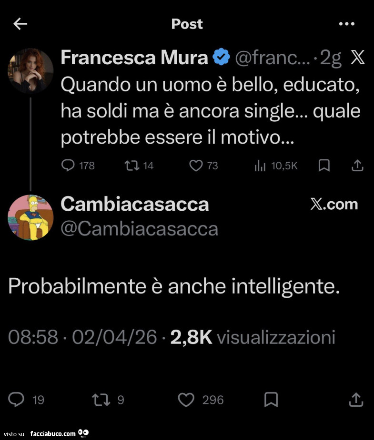Open the three-dot options menu
This screenshot has height=440, width=374.
[346, 23]
